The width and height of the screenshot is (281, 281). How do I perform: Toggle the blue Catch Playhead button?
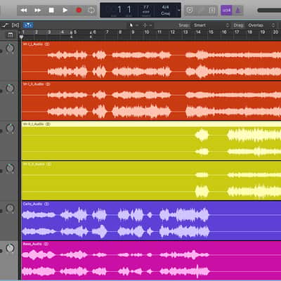[x=28, y=25]
